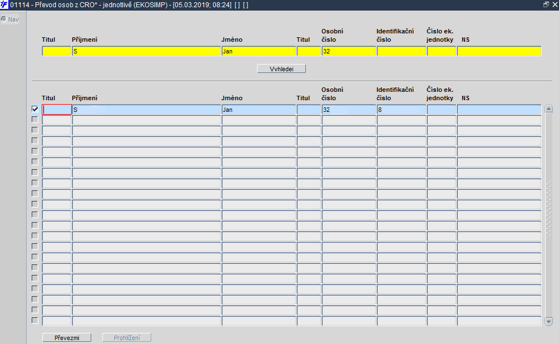The height and width of the screenshot is (344, 559).
Task: Click the yellow Osobní číslo search field
Action: click(x=349, y=51)
